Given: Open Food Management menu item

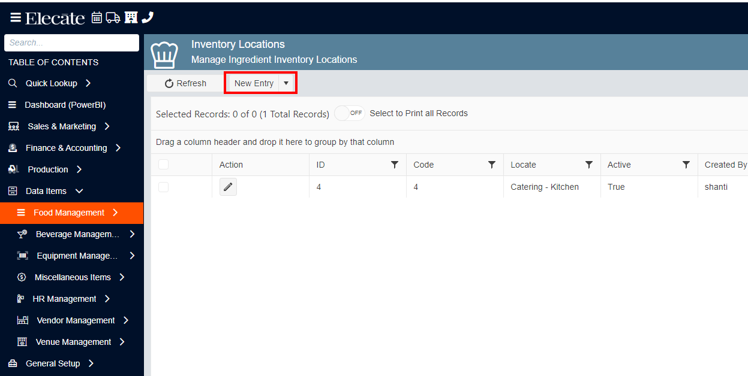Looking at the screenshot, I should pos(72,213).
